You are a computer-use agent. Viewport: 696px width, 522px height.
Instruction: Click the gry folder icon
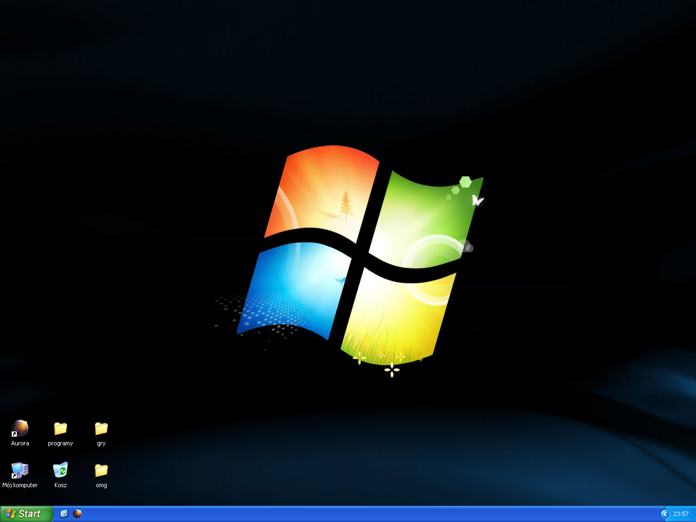[101, 428]
